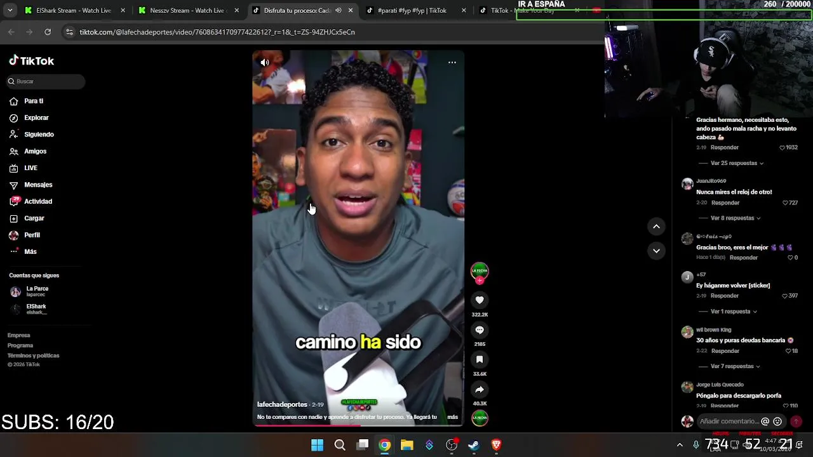Open the Siguiendo feed

39,135
